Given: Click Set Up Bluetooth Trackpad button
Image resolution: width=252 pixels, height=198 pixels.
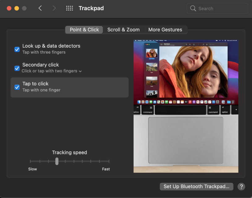Looking at the screenshot, I should point(196,187).
